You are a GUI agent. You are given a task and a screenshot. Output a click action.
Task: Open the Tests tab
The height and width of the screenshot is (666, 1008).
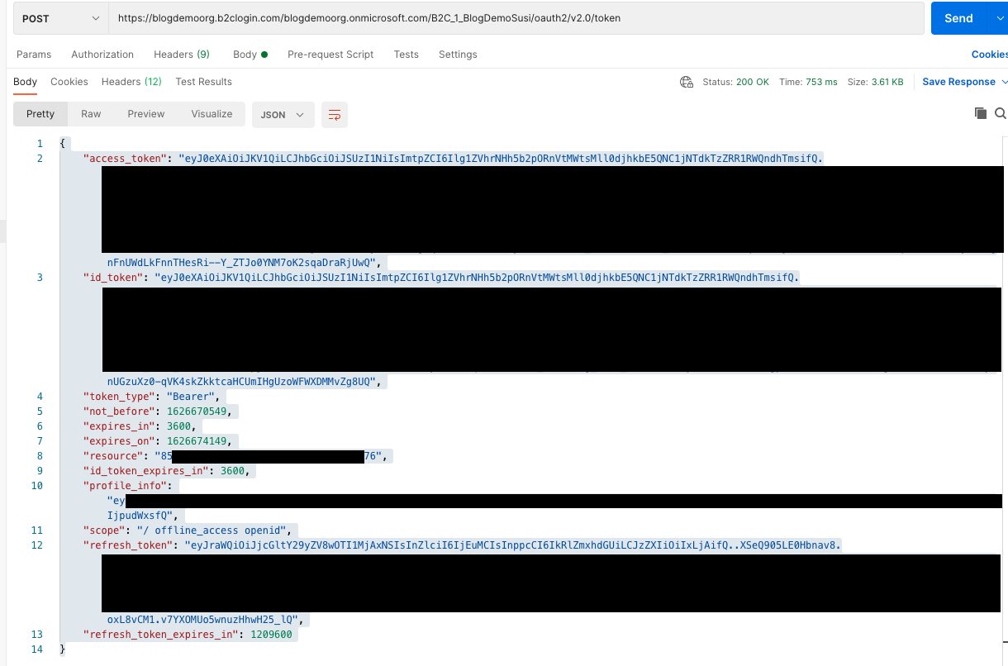tap(407, 55)
